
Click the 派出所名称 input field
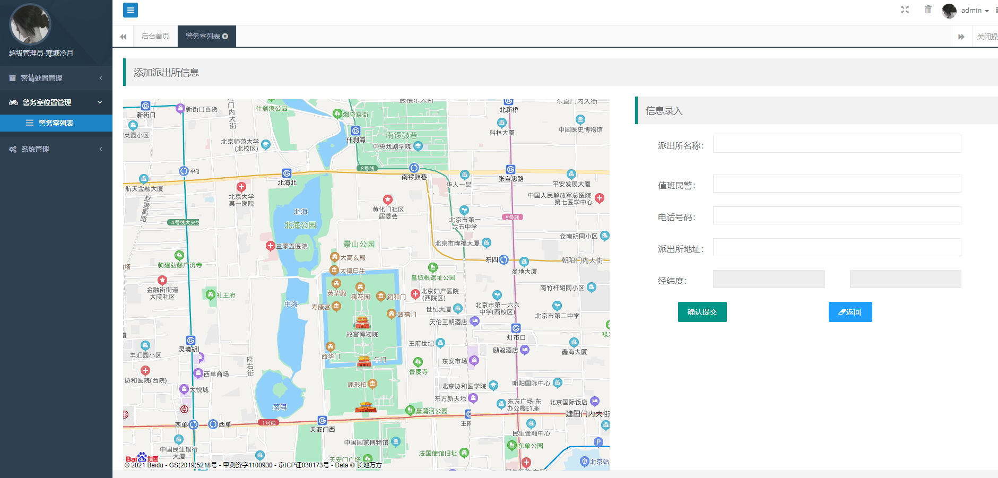(x=837, y=144)
